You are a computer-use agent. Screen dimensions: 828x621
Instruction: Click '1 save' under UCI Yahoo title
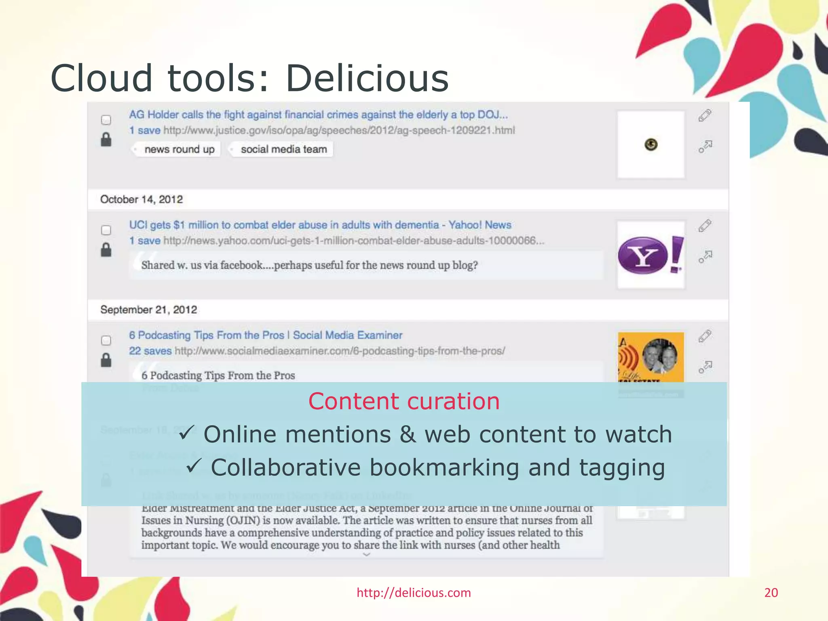[145, 241]
